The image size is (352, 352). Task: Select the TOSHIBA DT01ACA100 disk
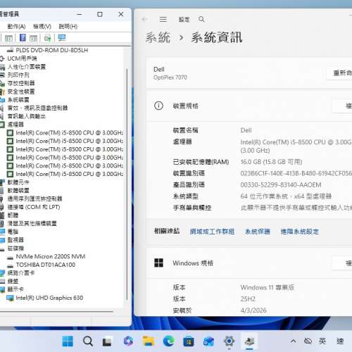[x=46, y=265]
